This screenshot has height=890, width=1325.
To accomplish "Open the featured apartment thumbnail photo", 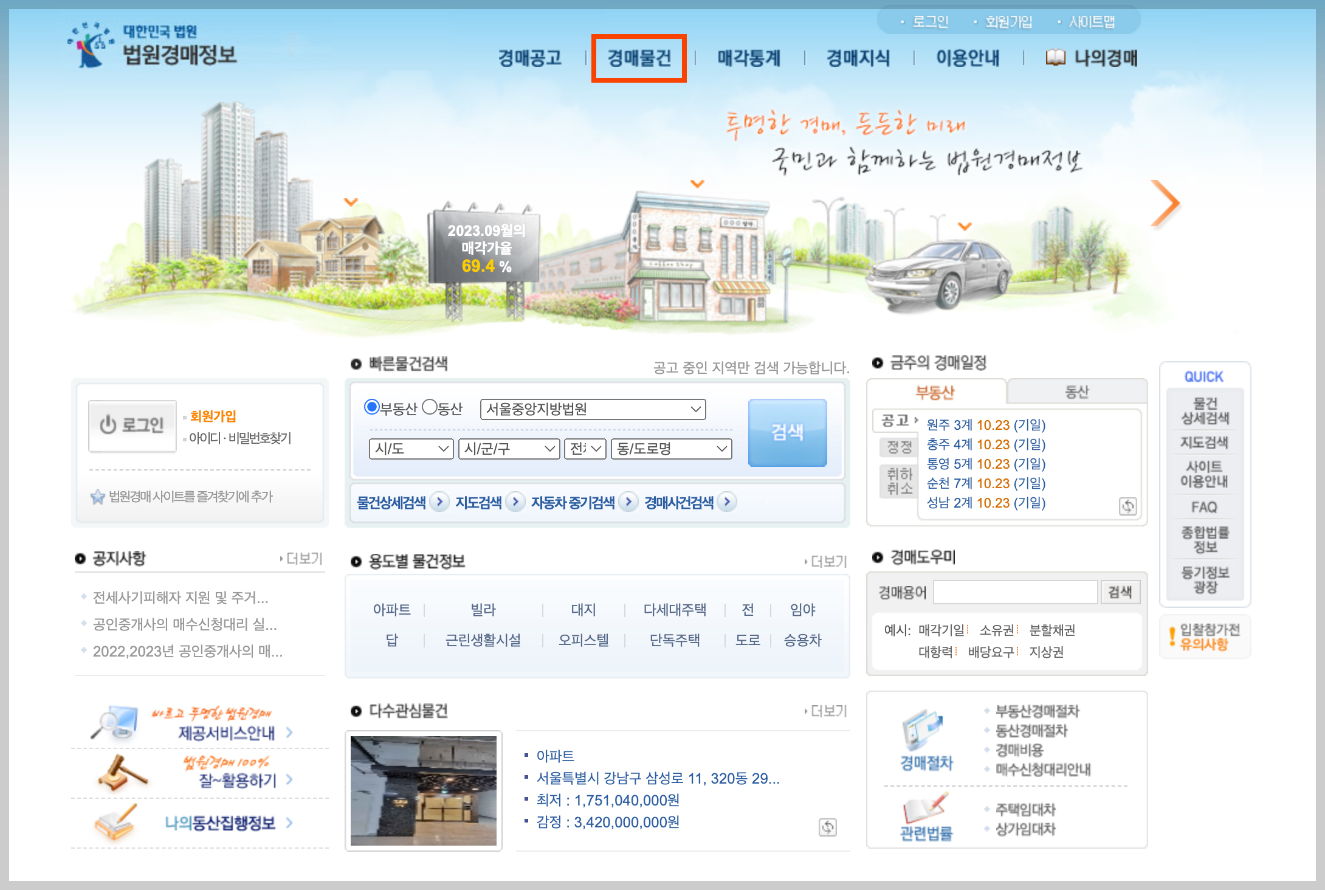I will [x=424, y=790].
